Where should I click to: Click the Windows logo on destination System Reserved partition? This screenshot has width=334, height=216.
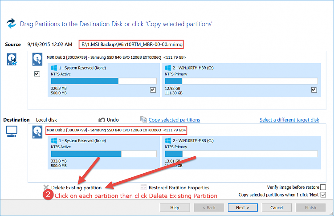pyautogui.click(x=54, y=141)
